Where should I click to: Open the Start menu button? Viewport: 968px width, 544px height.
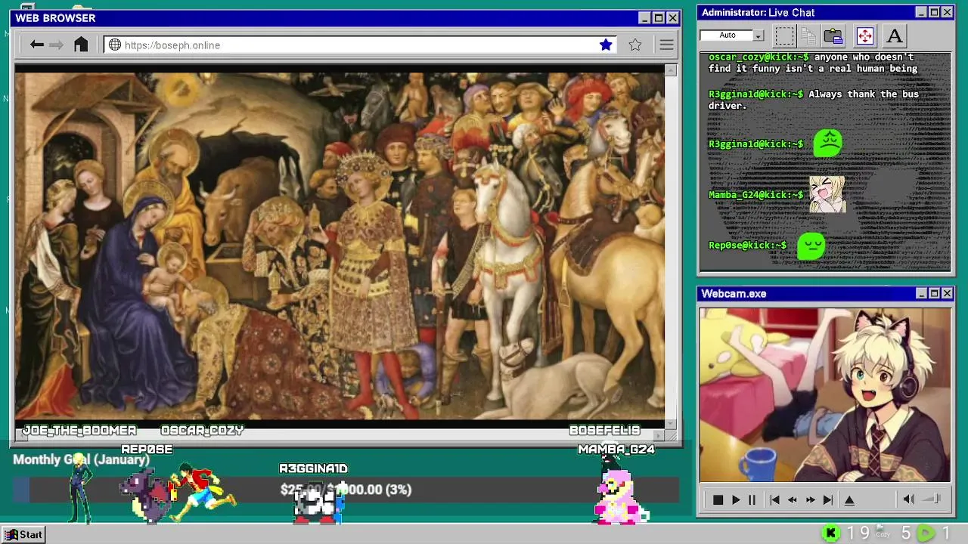coord(24,534)
